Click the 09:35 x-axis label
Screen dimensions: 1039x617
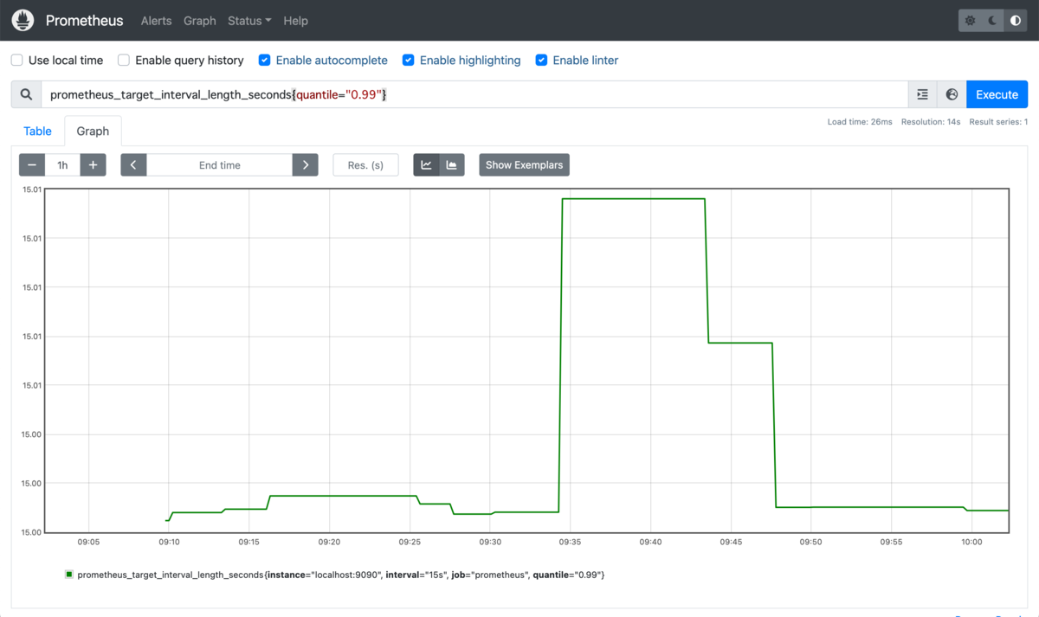click(570, 542)
